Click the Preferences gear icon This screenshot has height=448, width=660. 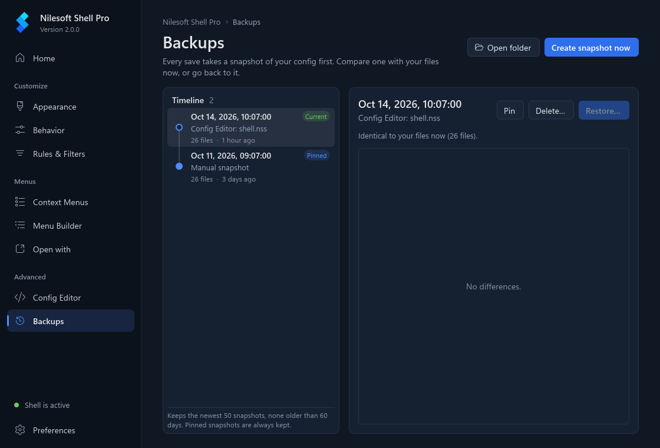click(20, 430)
